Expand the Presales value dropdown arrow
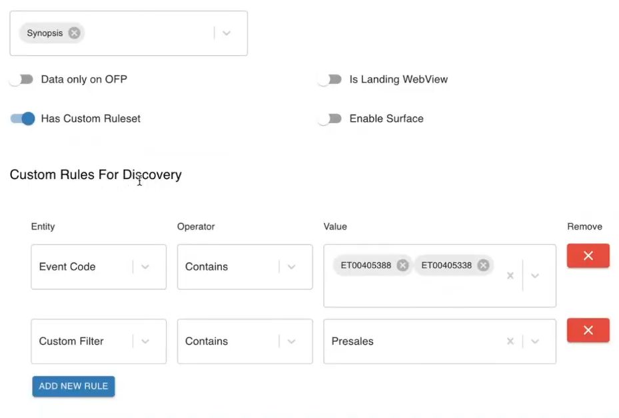 point(535,341)
